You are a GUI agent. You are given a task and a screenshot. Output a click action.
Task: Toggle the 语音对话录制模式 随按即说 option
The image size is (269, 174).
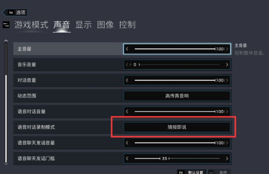pyautogui.click(x=177, y=127)
